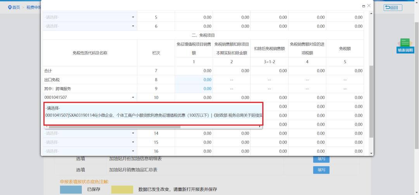This screenshot has width=419, height=195.
Task: Click the right arrow of the list scrollbar
Action: click(x=260, y=127)
